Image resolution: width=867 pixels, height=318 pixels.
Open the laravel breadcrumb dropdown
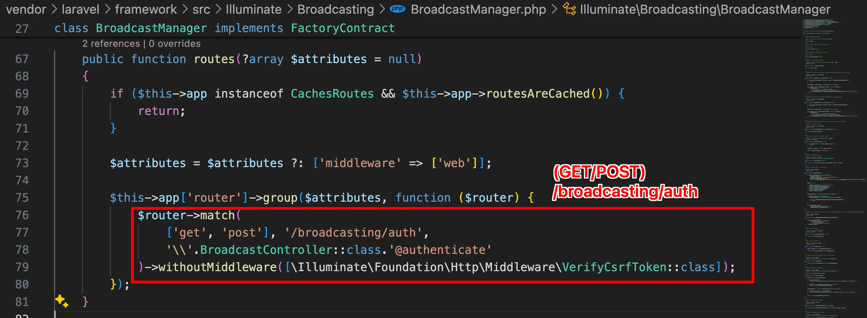(x=80, y=9)
